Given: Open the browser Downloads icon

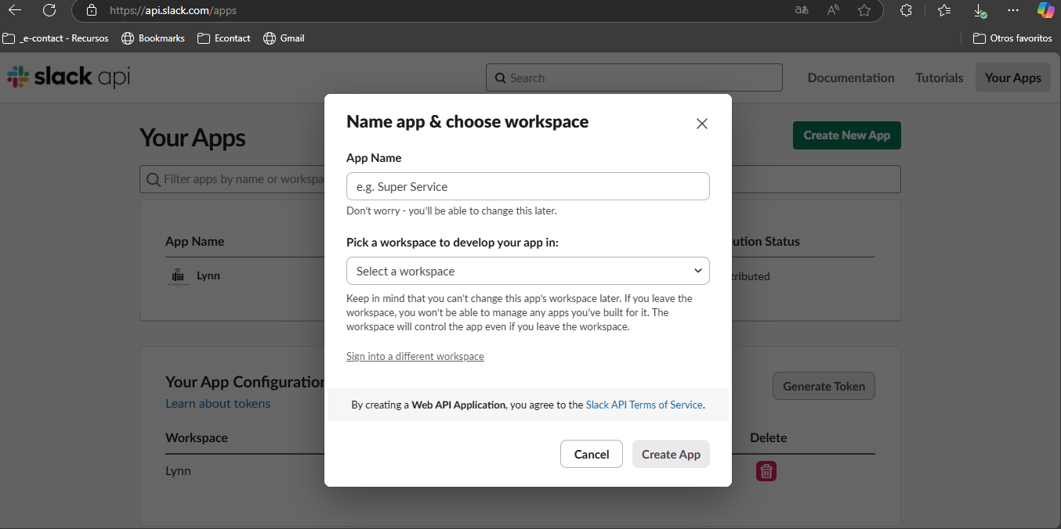Looking at the screenshot, I should pos(979,10).
